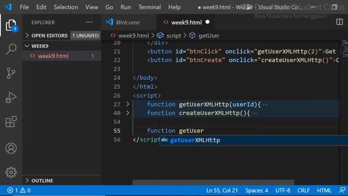This screenshot has height=196, width=348.
Task: Click Ln 55, Col 21 in status bar
Action: 222,191
